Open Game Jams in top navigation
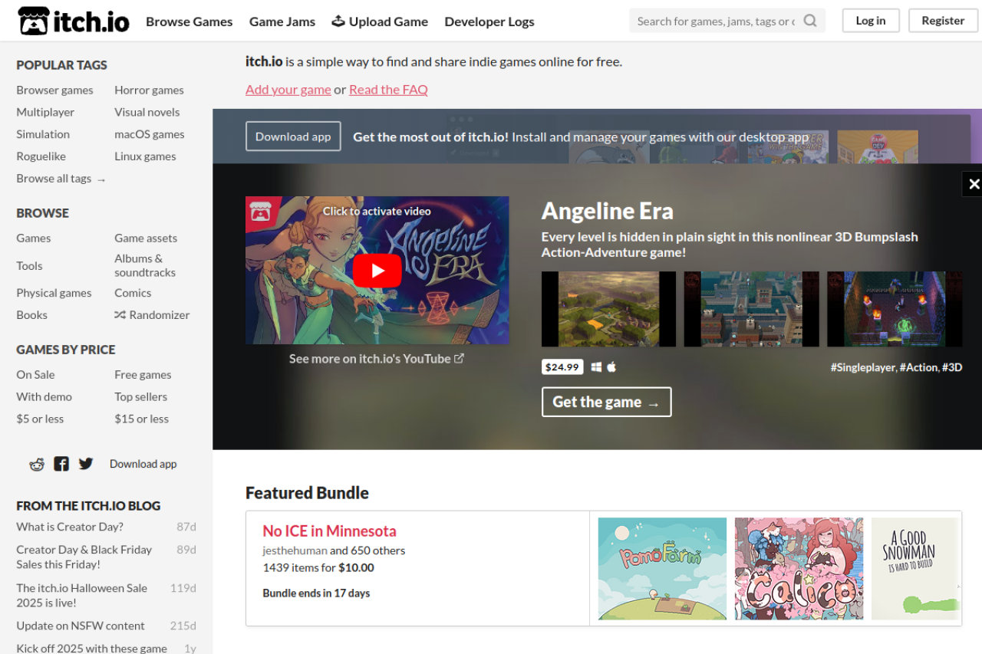Image resolution: width=982 pixels, height=654 pixels. [282, 21]
